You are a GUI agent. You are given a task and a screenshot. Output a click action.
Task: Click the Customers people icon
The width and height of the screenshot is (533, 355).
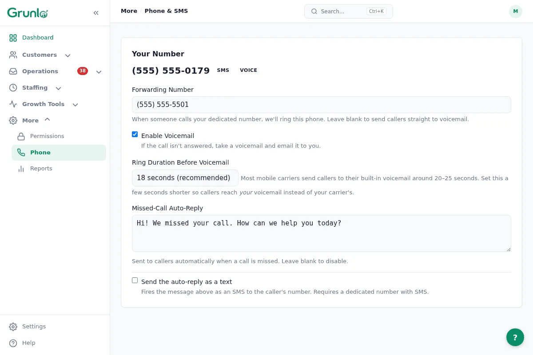(13, 55)
